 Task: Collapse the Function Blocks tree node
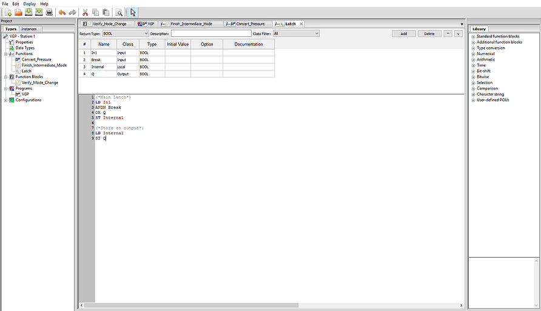[x=5, y=77]
